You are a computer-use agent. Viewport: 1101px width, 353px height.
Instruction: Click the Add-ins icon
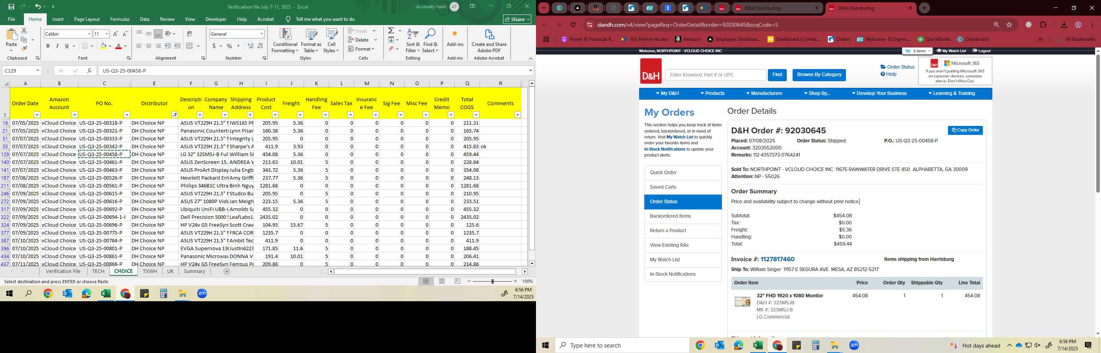(x=455, y=38)
